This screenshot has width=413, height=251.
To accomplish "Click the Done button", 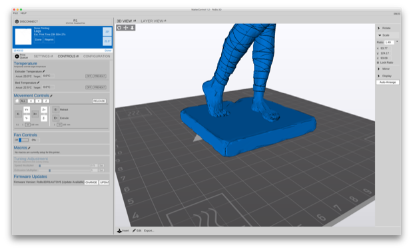I will pos(38,40).
